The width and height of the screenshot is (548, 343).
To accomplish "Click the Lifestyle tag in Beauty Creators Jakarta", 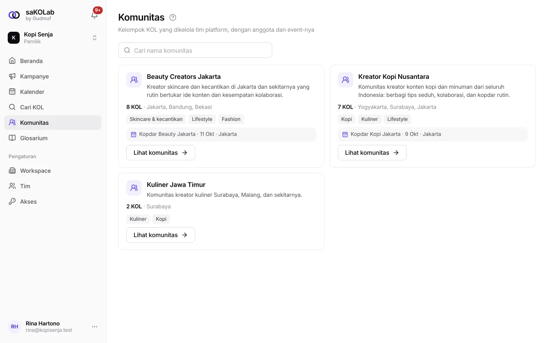I will tap(202, 119).
